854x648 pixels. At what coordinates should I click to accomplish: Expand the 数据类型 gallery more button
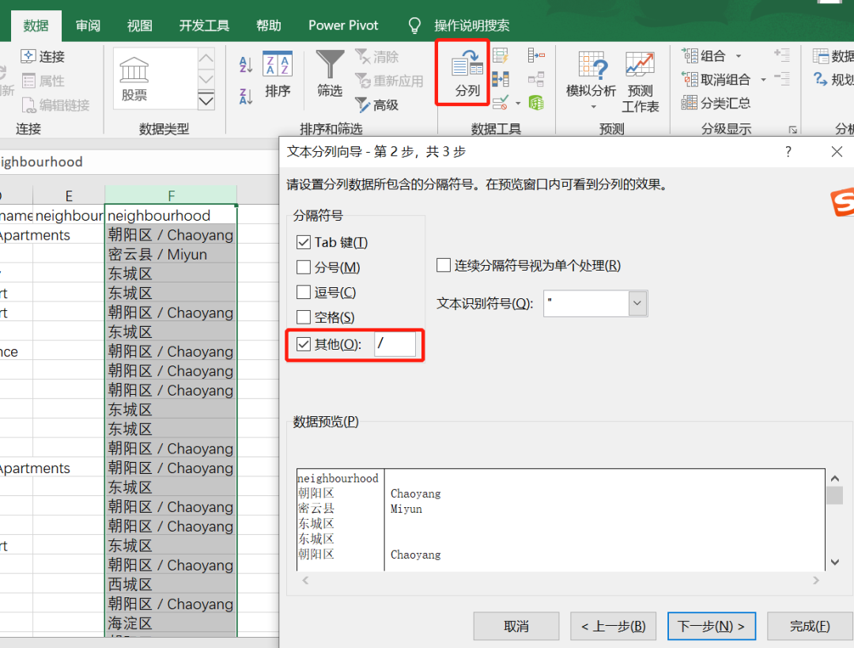pos(206,100)
